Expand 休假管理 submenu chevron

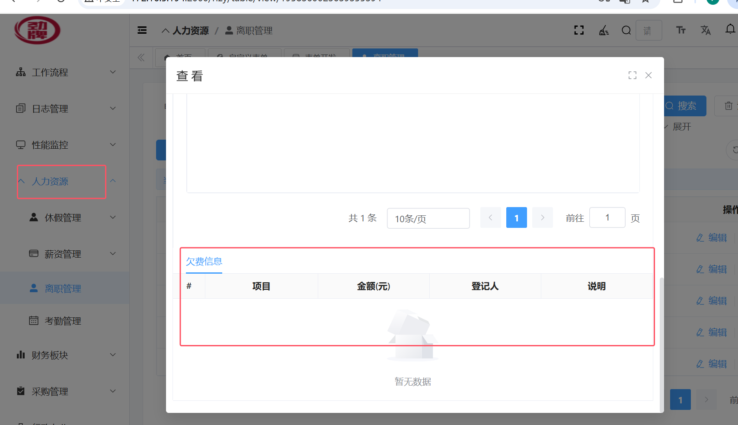coord(113,217)
